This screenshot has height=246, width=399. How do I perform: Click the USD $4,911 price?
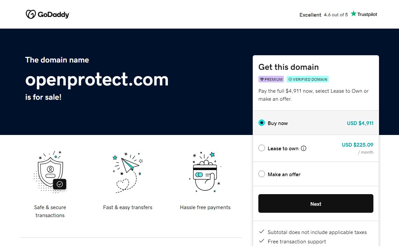(x=360, y=123)
